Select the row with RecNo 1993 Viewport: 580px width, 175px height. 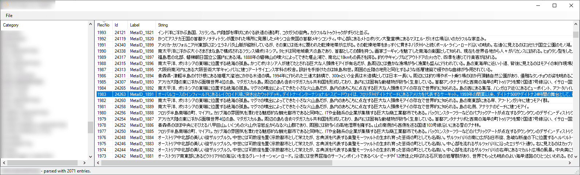tap(334, 32)
